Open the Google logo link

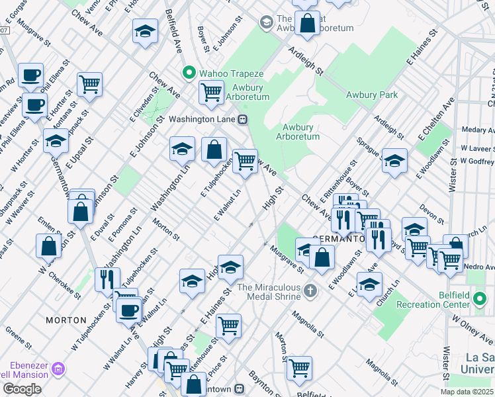[x=22, y=389]
